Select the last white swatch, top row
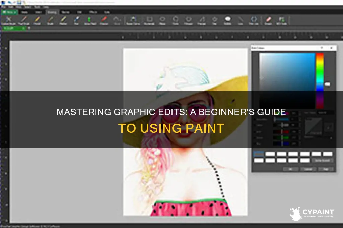The height and width of the screenshot is (228, 343). click(x=328, y=154)
